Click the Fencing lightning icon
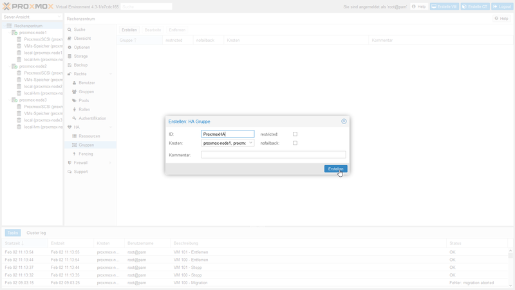Screen dimensions: 515x290 [x=74, y=154]
